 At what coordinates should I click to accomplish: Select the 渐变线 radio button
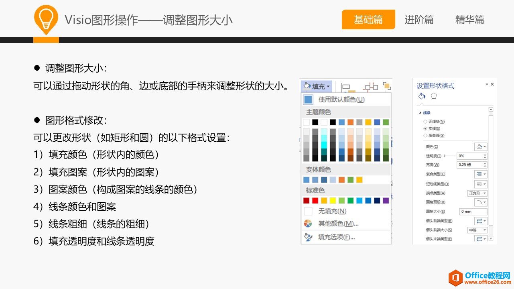point(425,136)
